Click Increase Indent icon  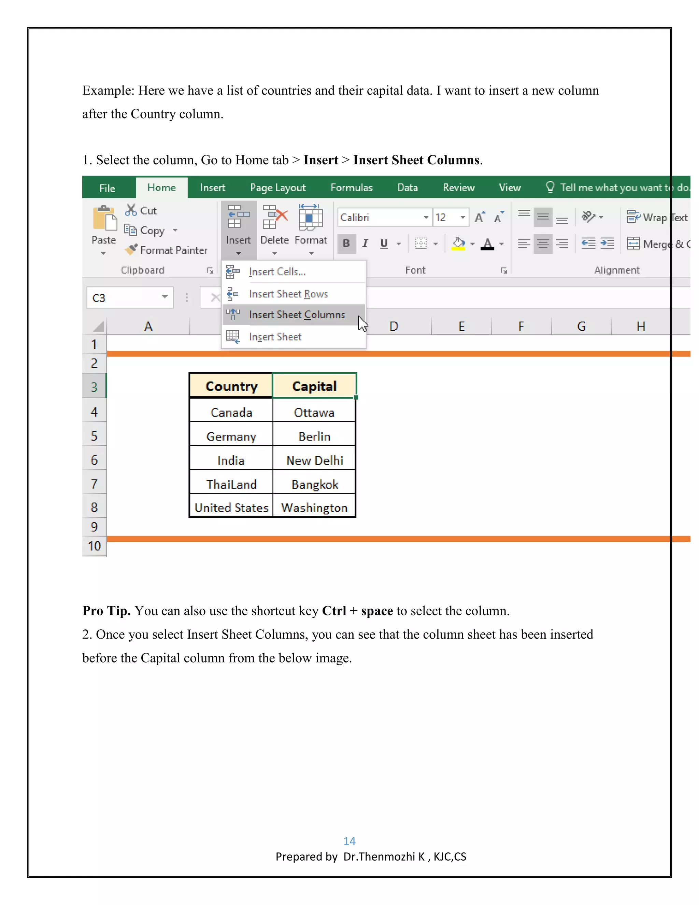[x=608, y=243]
